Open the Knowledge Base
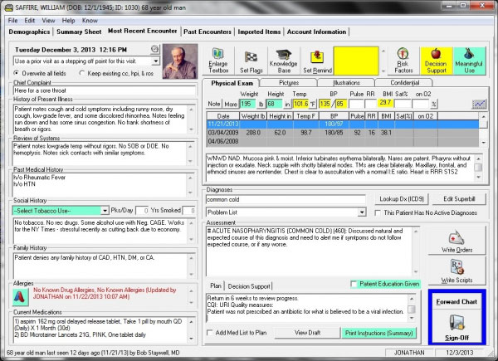 coord(284,61)
